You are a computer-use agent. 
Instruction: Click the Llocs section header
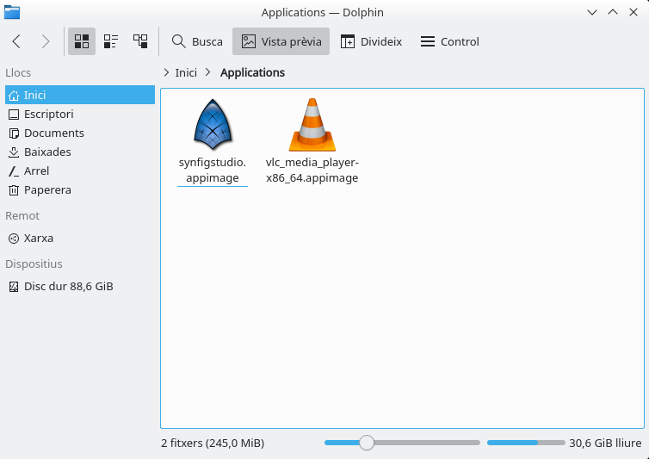tap(18, 72)
